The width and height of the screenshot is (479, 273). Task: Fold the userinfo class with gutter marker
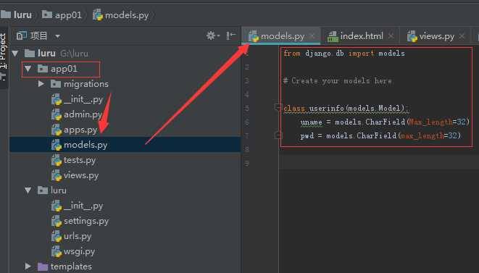pos(278,107)
